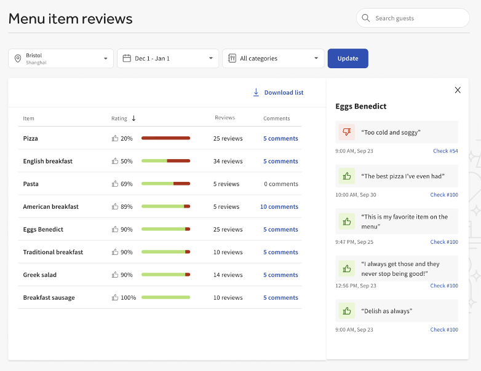Open 10 comments for American breakfast
481x371 pixels.
279,207
